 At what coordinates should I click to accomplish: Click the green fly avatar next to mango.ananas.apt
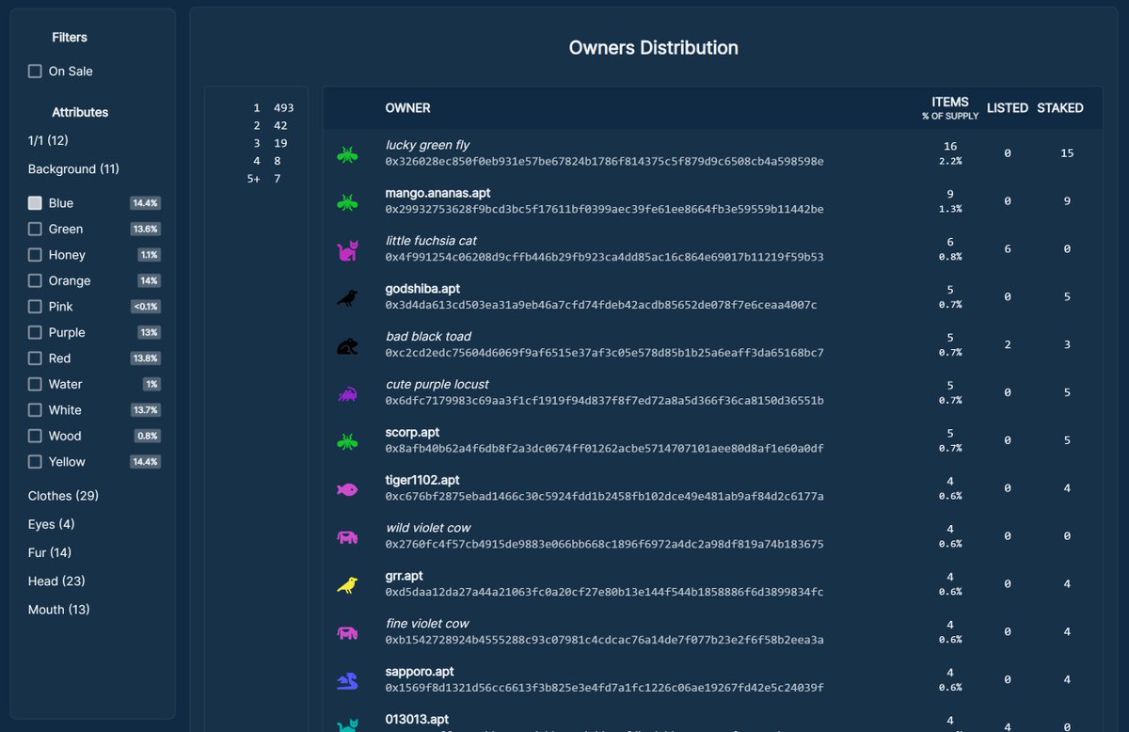coord(347,201)
